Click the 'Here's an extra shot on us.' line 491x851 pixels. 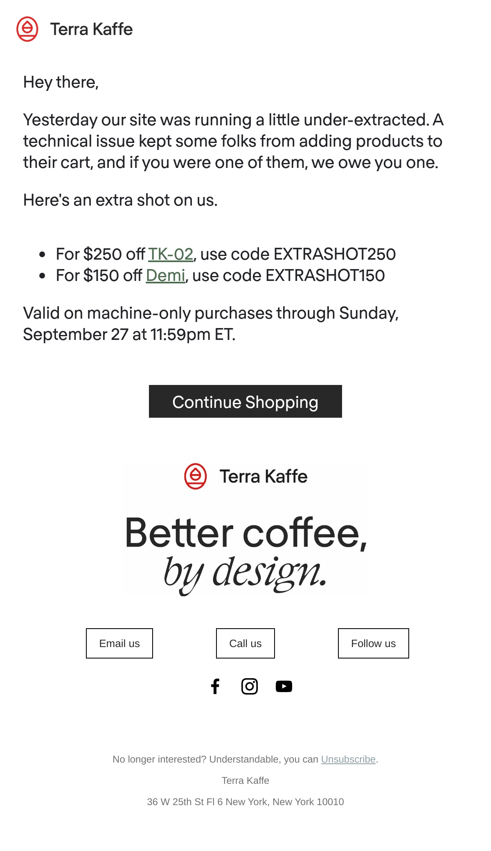(x=120, y=200)
